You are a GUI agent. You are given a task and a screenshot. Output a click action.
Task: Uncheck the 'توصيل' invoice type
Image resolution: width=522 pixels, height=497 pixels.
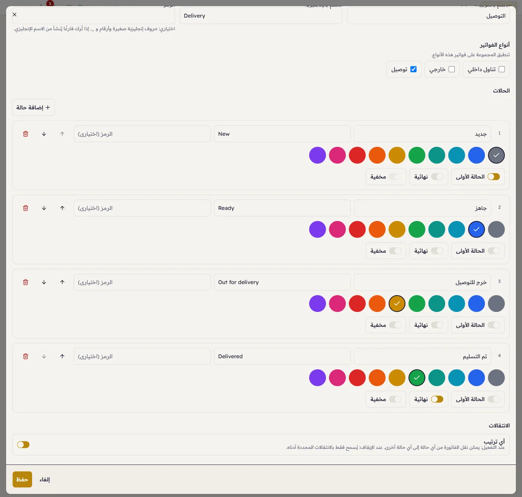point(413,69)
